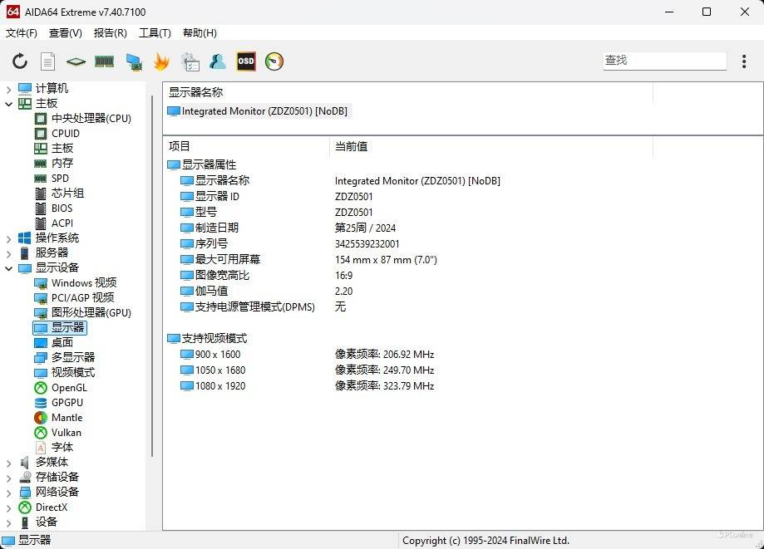Collapse the 显示设备 tree node
Viewport: 764px width, 549px height.
click(9, 268)
